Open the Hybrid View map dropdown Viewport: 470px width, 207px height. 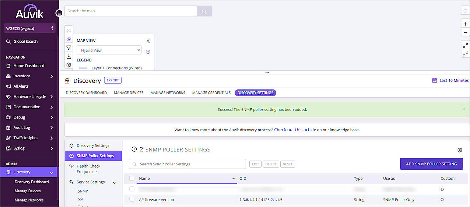click(x=109, y=50)
